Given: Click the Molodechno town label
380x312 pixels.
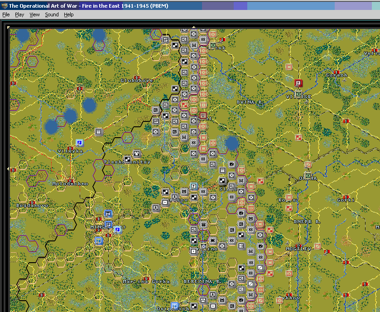Looking at the screenshot, I should click(x=70, y=184).
